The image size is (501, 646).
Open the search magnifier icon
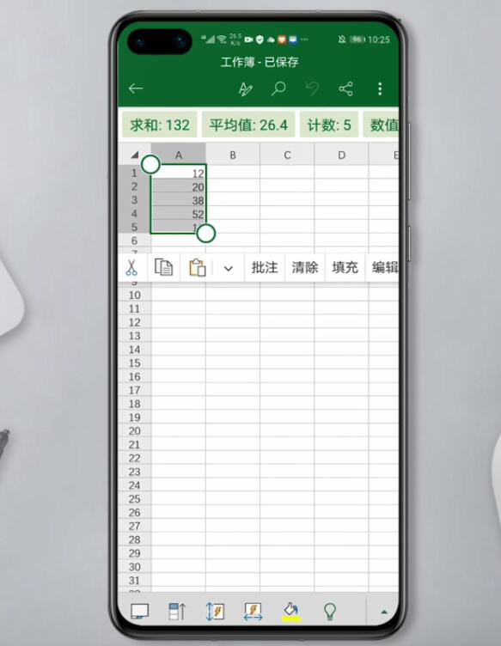pyautogui.click(x=278, y=88)
